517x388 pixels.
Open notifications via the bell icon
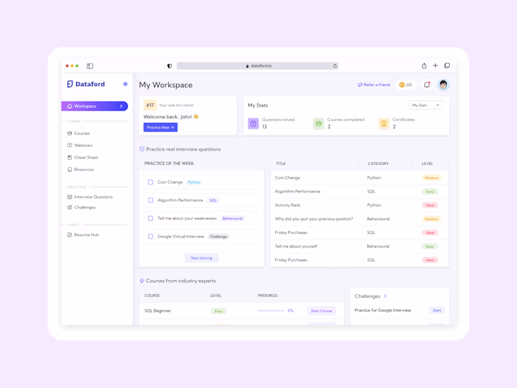pyautogui.click(x=426, y=84)
